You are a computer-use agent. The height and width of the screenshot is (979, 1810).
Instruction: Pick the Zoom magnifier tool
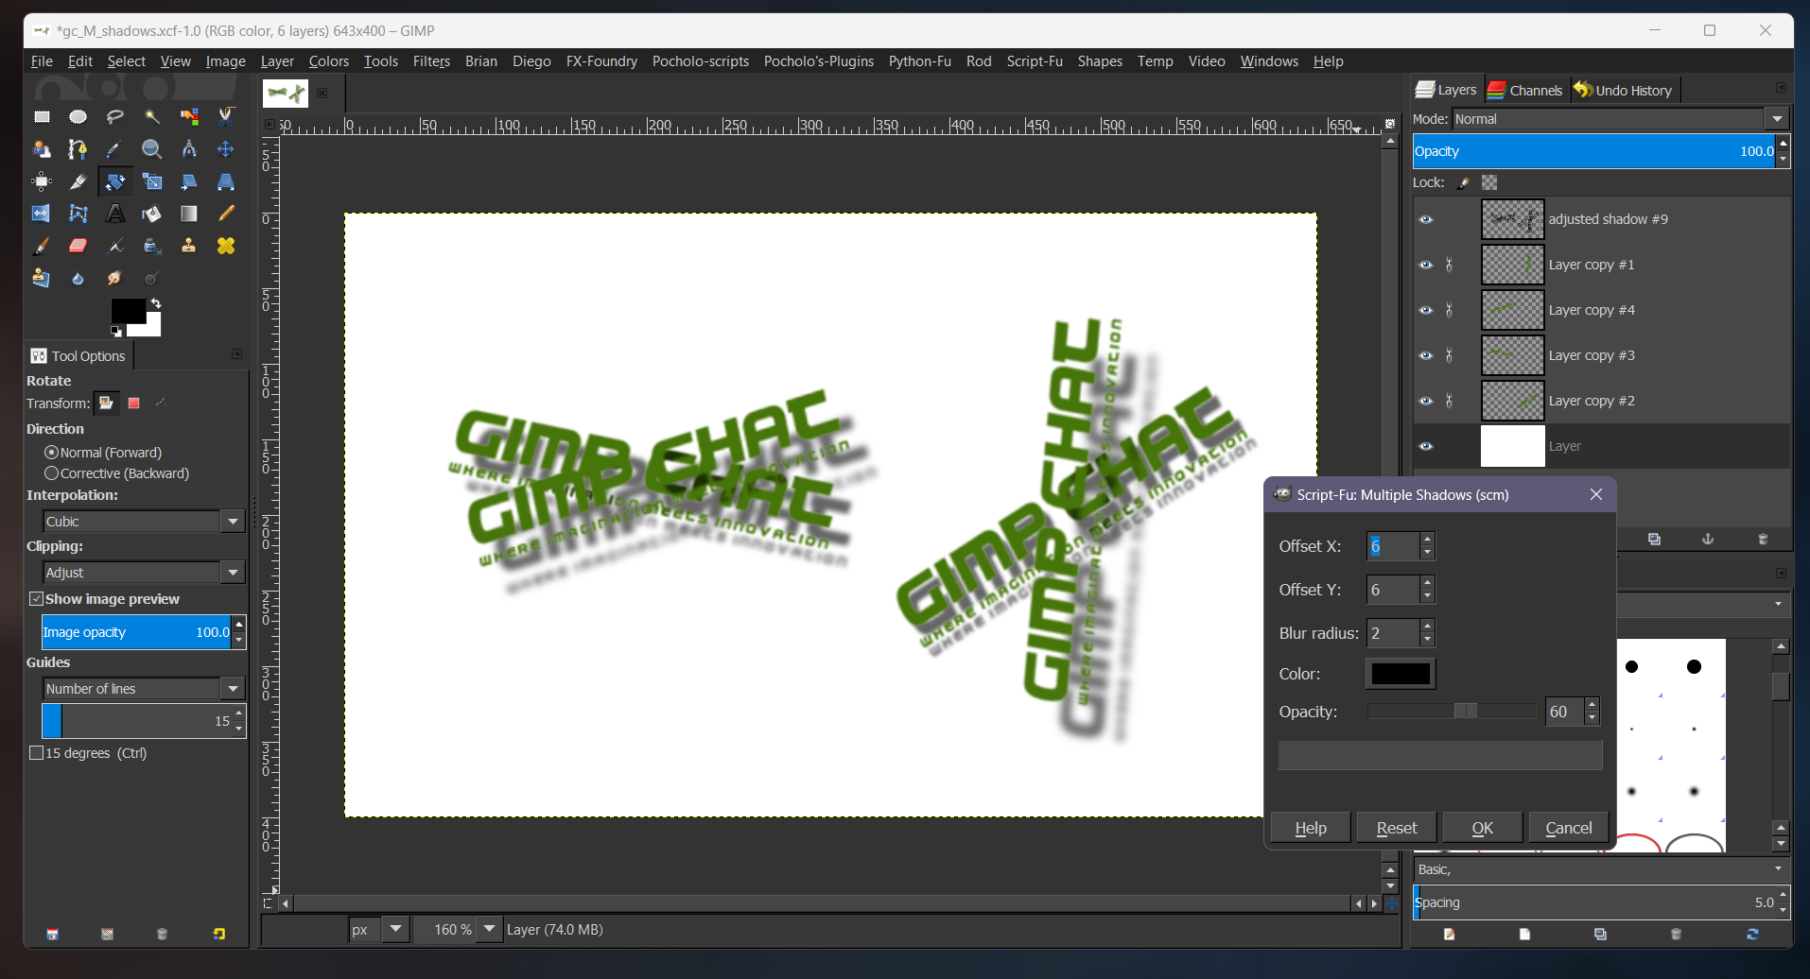152,149
